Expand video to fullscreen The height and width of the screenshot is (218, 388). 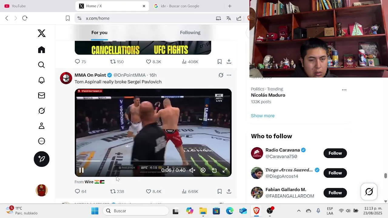click(225, 170)
